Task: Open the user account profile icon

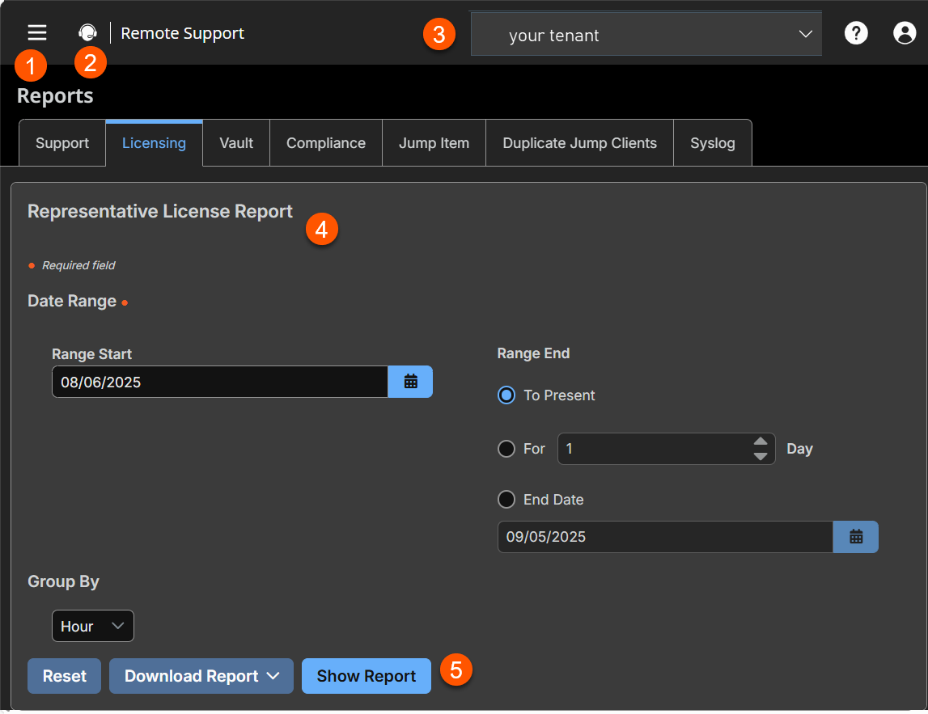Action: [x=904, y=33]
